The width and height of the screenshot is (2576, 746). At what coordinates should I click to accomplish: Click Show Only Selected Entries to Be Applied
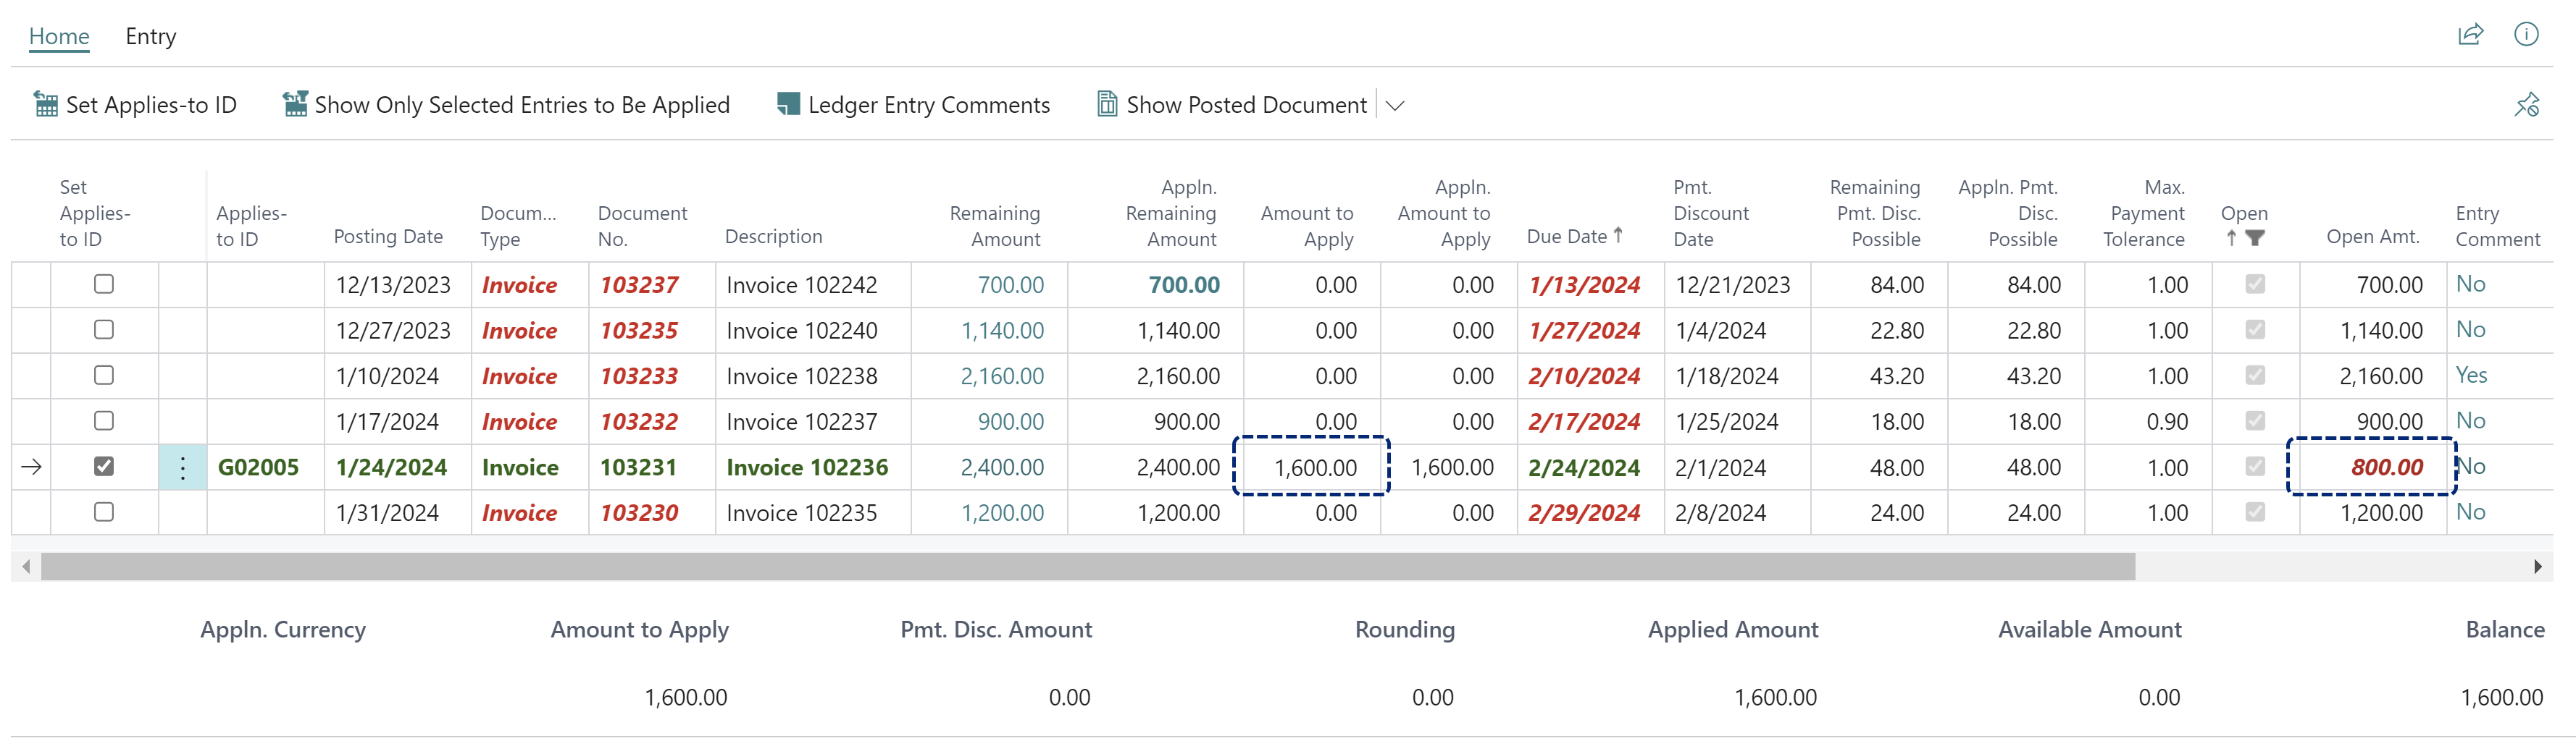point(506,105)
